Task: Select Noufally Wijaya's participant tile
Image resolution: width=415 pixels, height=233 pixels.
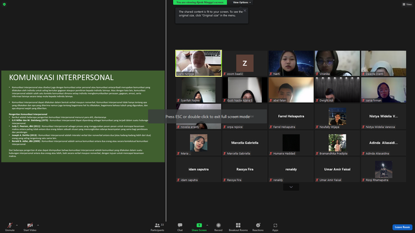Action: [x=337, y=116]
